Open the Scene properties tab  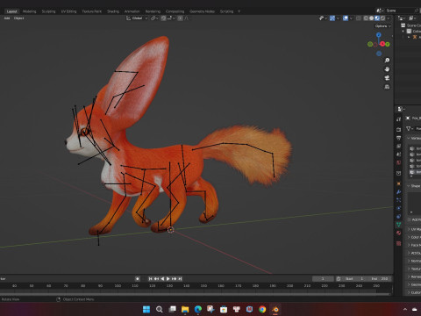(399, 154)
